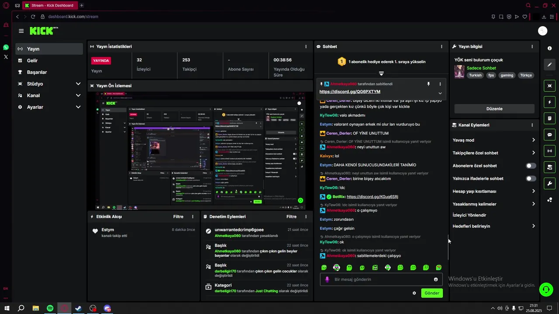559x314 pixels.
Task: Click the three-dots cluster icon at the rail bottom
Action: pos(549,200)
